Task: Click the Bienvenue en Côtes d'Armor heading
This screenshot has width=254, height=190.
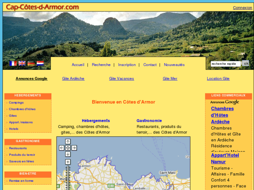Action: click(x=123, y=102)
